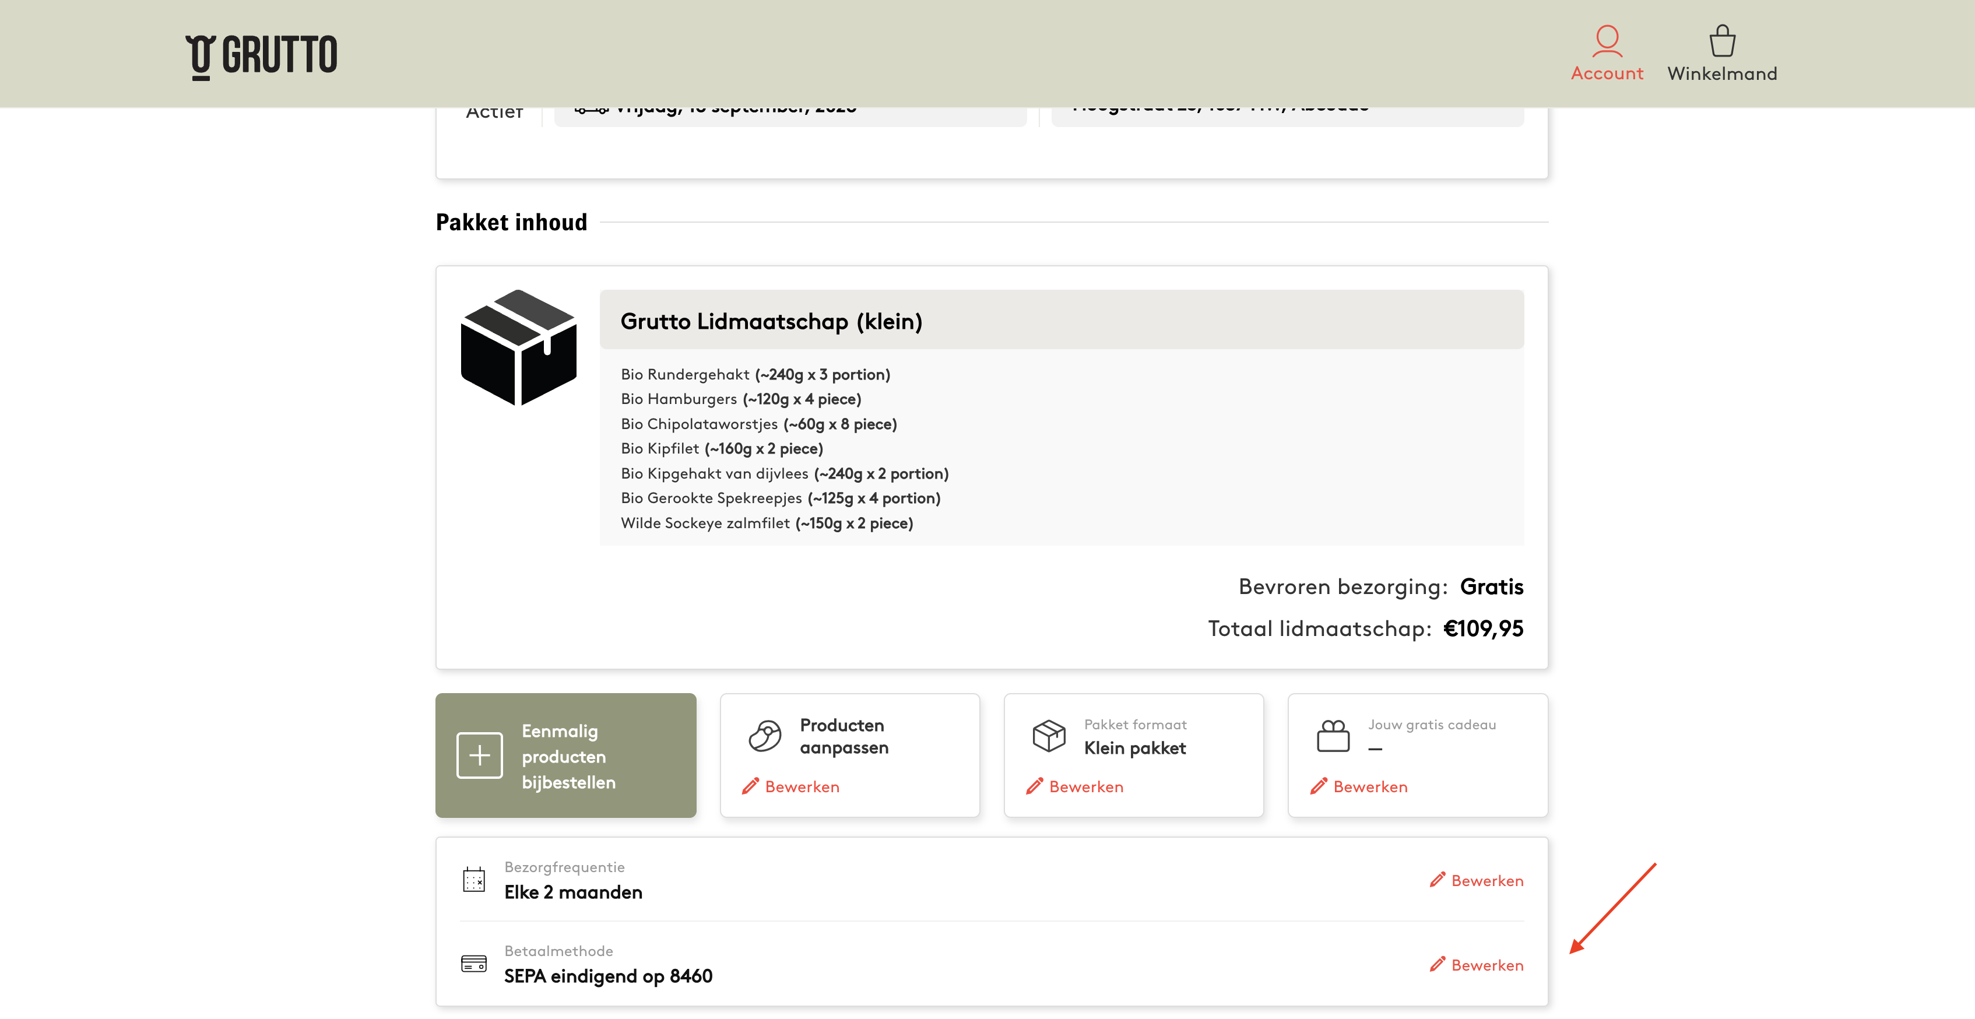
Task: Click the Bezorgfrequentie calendar icon
Action: [474, 880]
